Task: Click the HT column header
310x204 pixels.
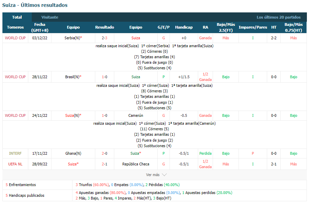Action: pos(274,27)
